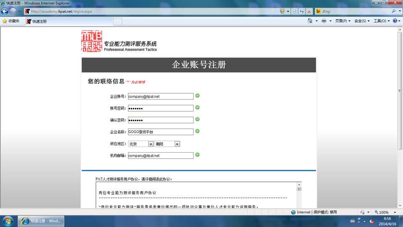The height and width of the screenshot is (227, 403).
Task: Open the search provider dropdown arrow
Action: click(399, 11)
